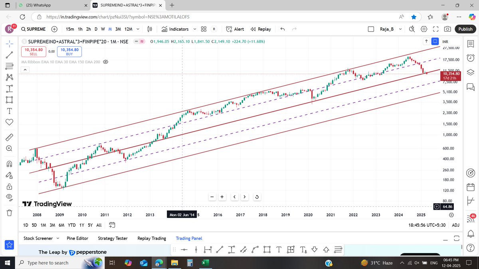The image size is (479, 269).
Task: Open indicator templates grid icon
Action: (204, 29)
